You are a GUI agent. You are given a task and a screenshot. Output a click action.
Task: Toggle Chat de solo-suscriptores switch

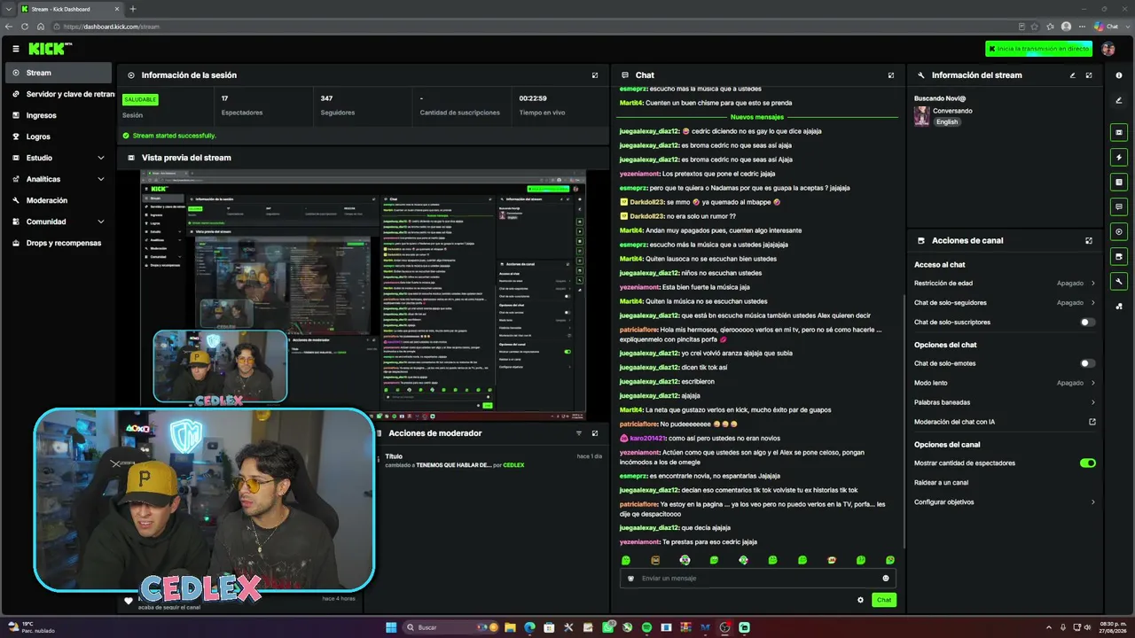[1087, 323]
